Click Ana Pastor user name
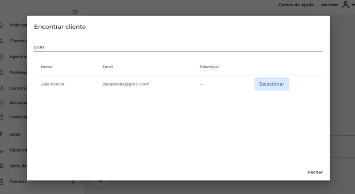The width and height of the screenshot is (355, 194). [330, 5]
